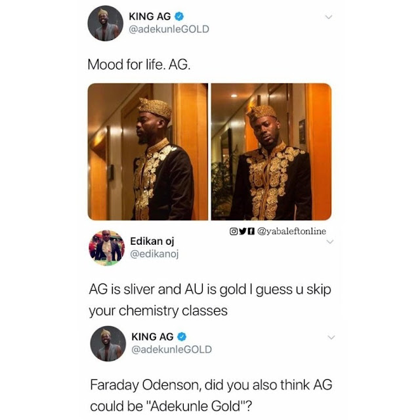Click the verified badge beside top KING AG
The image size is (420, 420).
(x=179, y=16)
